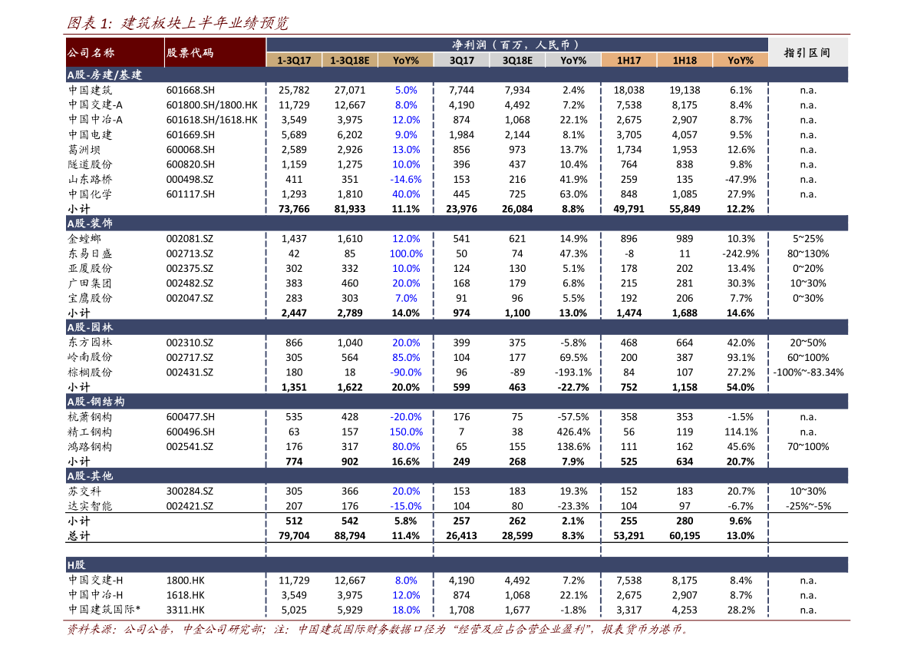Click company name 精工钢构

tap(91, 432)
